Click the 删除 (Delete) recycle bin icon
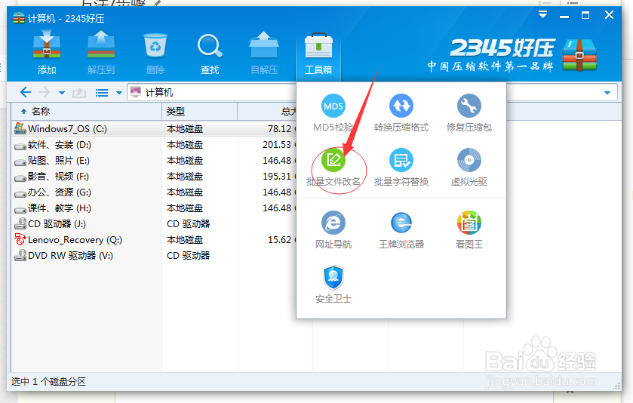633x403 pixels. pyautogui.click(x=155, y=54)
